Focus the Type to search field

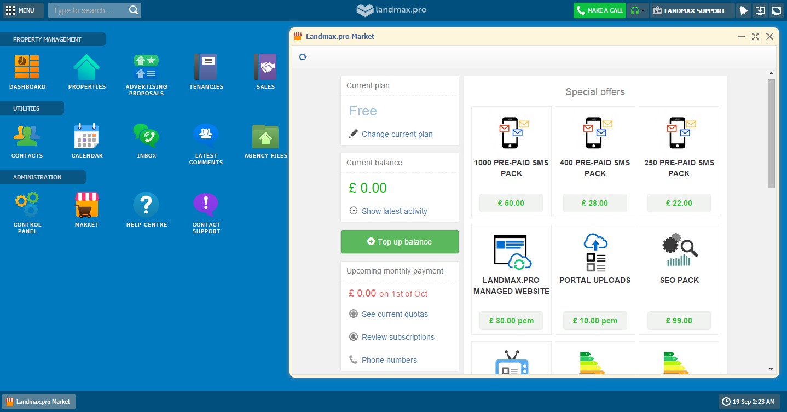tap(90, 10)
